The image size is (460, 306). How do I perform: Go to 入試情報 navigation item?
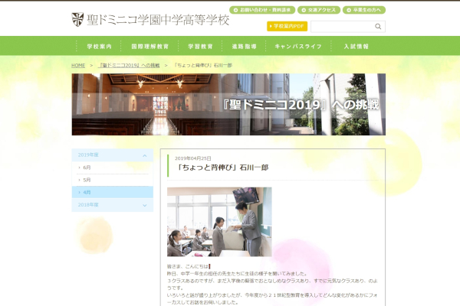click(x=356, y=47)
